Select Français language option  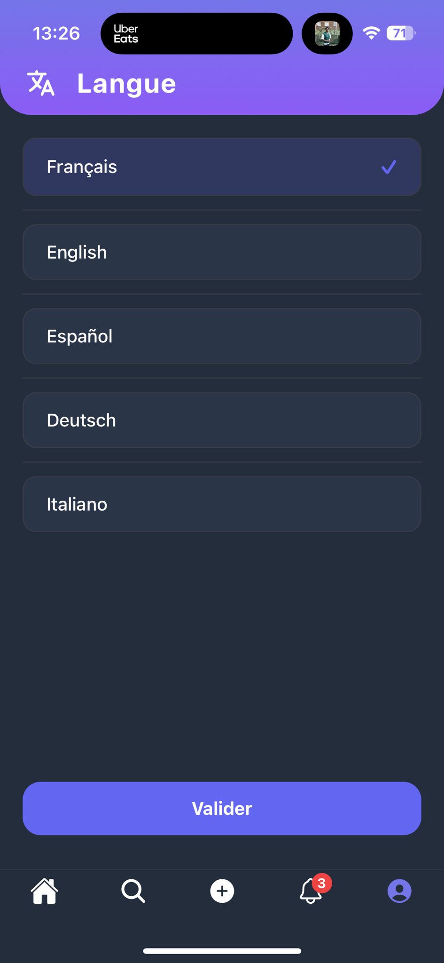click(222, 167)
